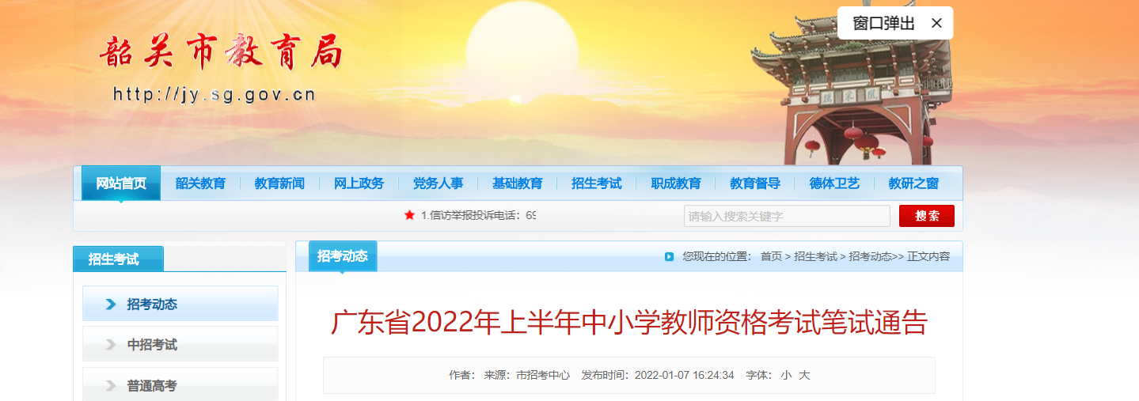Image resolution: width=1139 pixels, height=401 pixels.
Task: Focus the 请输入搜索关键字 search field
Action: pyautogui.click(x=787, y=216)
